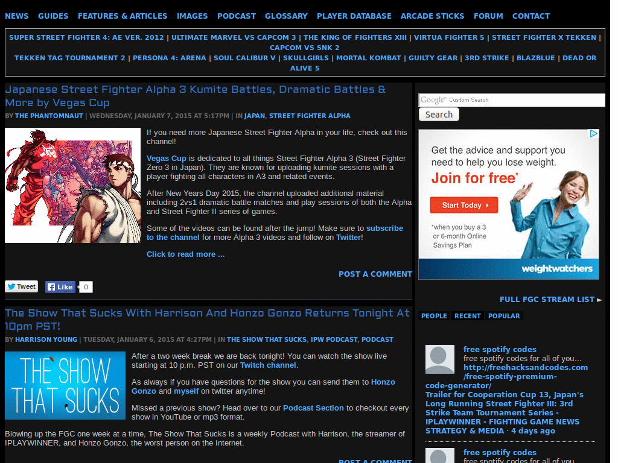Select Ultimate Marvel vs Capcom 3 link

(234, 37)
